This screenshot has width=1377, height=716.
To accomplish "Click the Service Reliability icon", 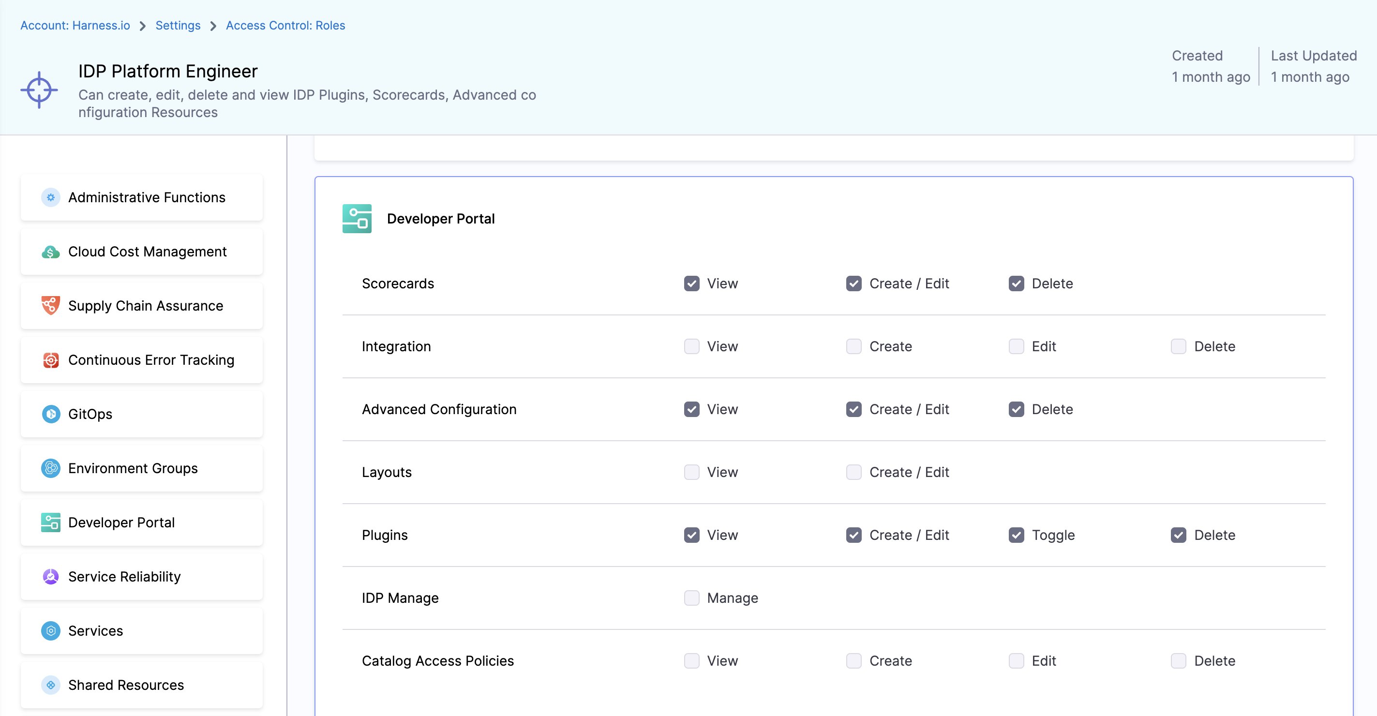I will 50,577.
